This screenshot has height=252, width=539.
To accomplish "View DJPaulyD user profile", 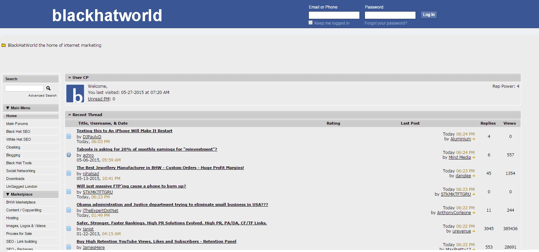I will click(x=92, y=137).
